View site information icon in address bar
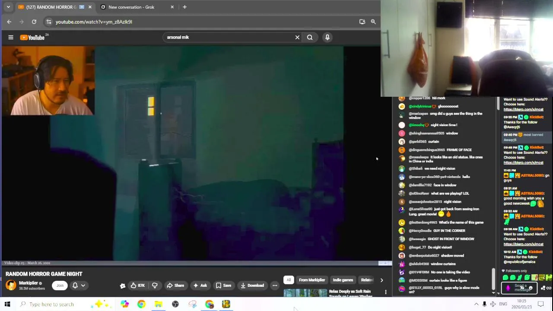Image resolution: width=553 pixels, height=311 pixels. pos(49,22)
